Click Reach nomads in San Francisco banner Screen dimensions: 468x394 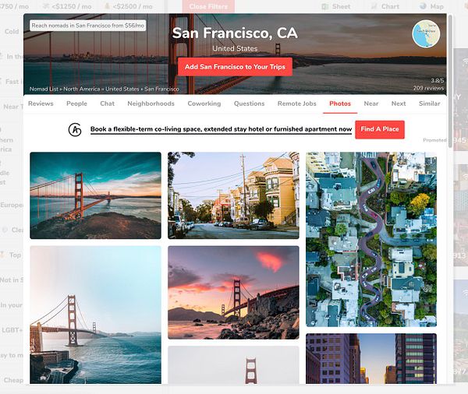[88, 26]
